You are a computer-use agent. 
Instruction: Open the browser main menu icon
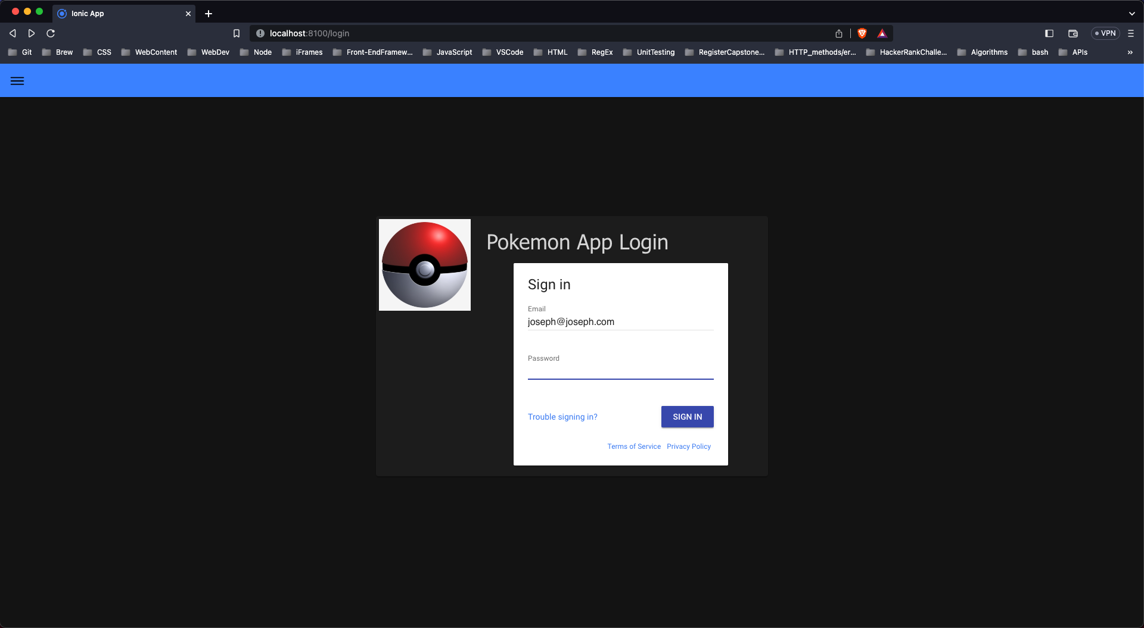1131,33
